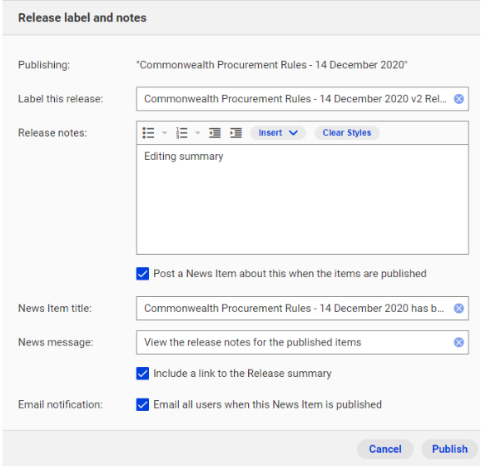Toggle Include a link to Release summary
Viewport: 481px width, 466px height.
(x=142, y=374)
